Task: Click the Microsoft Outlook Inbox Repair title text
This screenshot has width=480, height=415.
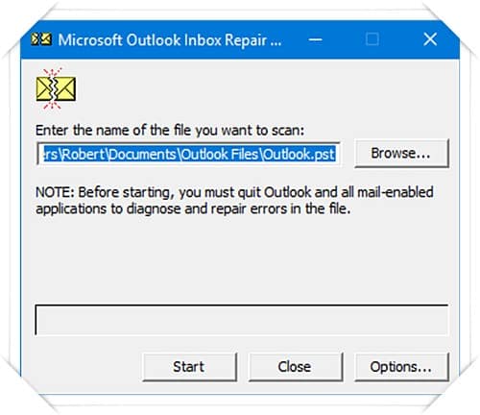Action: pyautogui.click(x=170, y=40)
